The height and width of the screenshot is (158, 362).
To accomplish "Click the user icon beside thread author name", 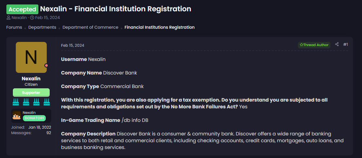I will (x=8, y=18).
